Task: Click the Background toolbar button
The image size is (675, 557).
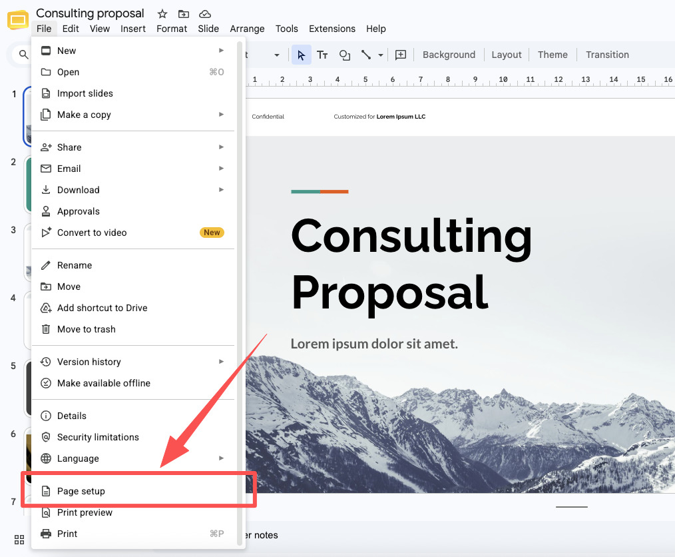Action: click(x=449, y=55)
